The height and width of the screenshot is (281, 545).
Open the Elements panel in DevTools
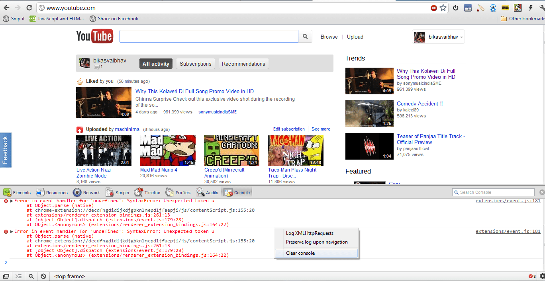coord(17,192)
